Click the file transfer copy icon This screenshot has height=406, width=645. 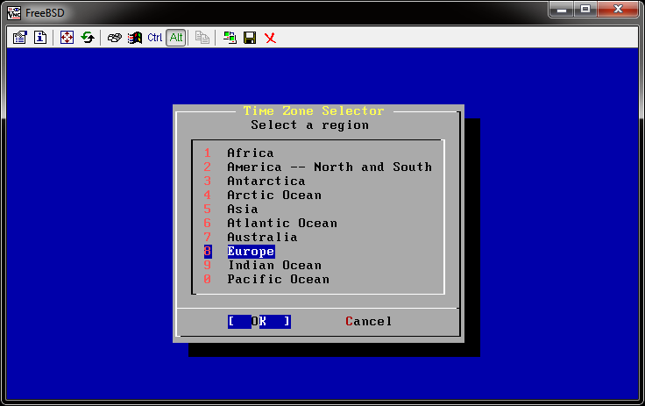pos(202,38)
